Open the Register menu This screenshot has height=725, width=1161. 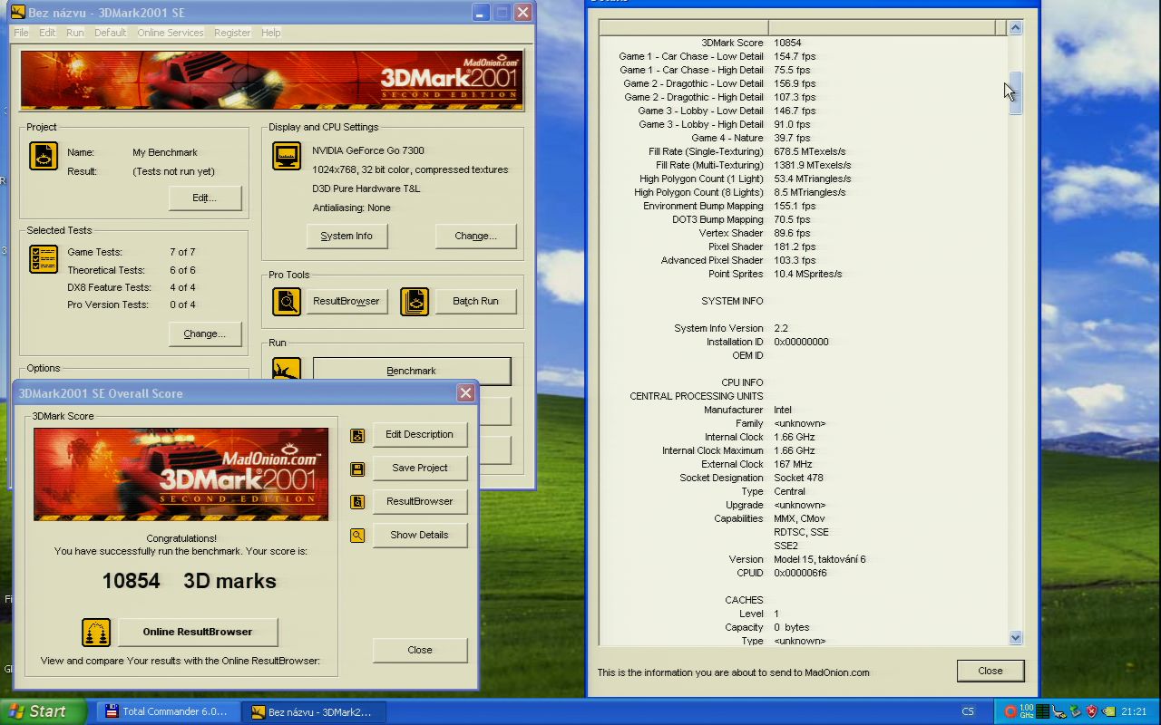click(x=232, y=33)
